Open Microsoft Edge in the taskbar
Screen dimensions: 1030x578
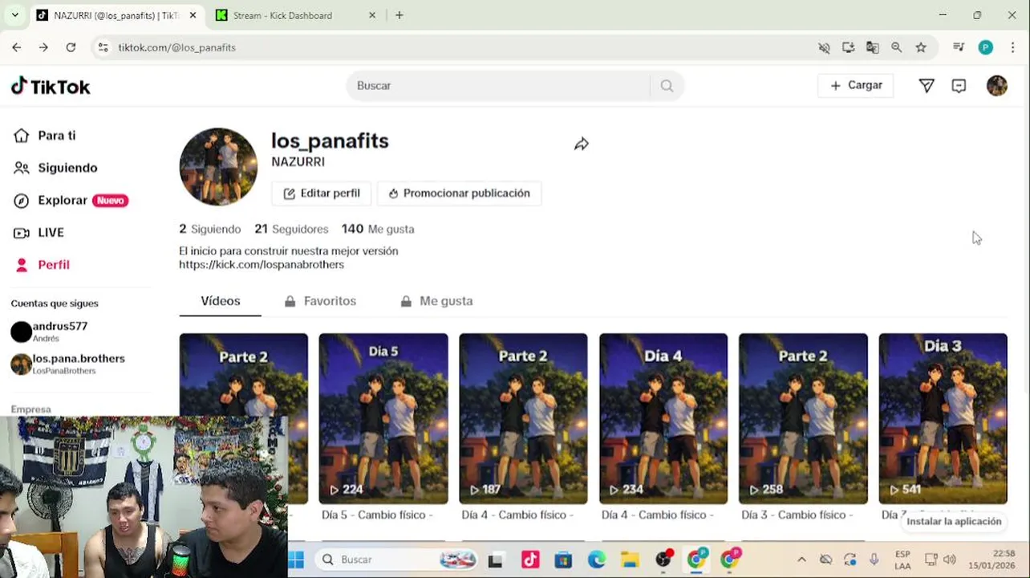tap(596, 560)
